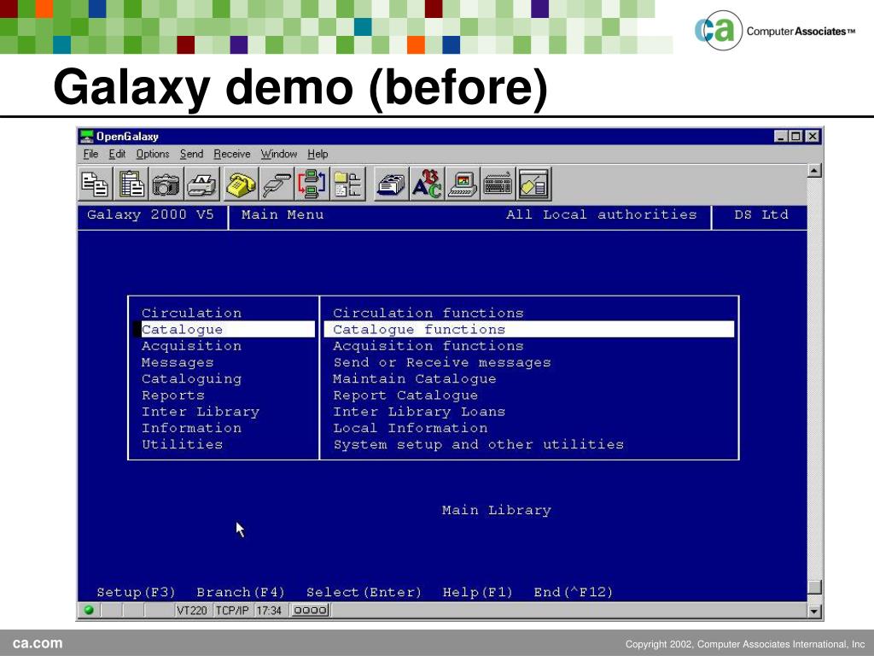Click the keyboard mapping icon
The width and height of the screenshot is (874, 656).
pyautogui.click(x=498, y=184)
